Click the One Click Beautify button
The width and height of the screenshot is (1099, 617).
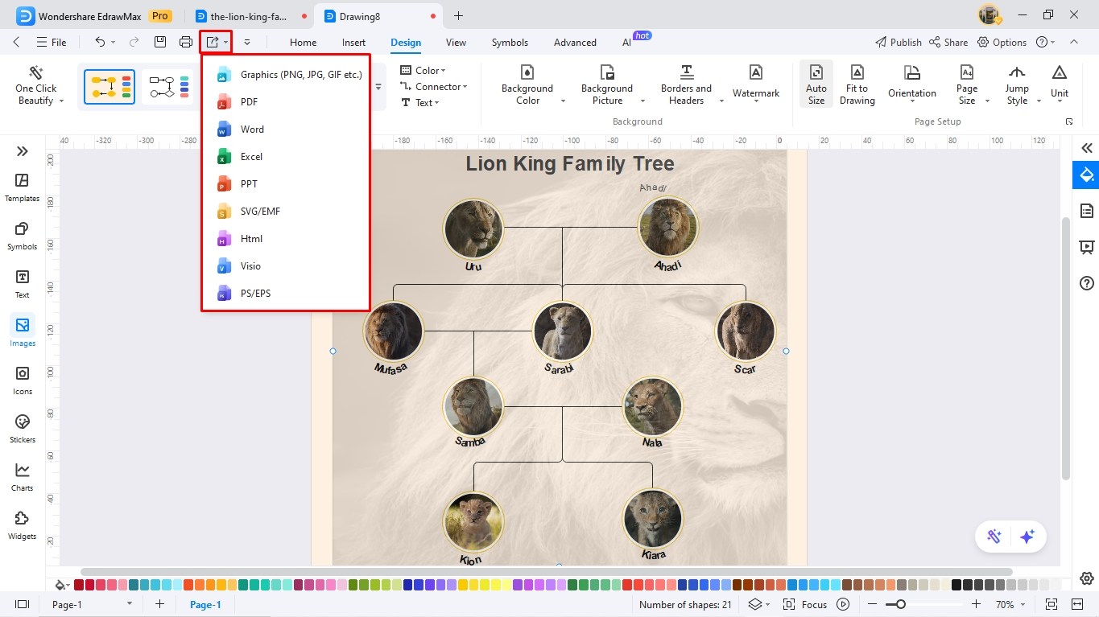pos(36,84)
